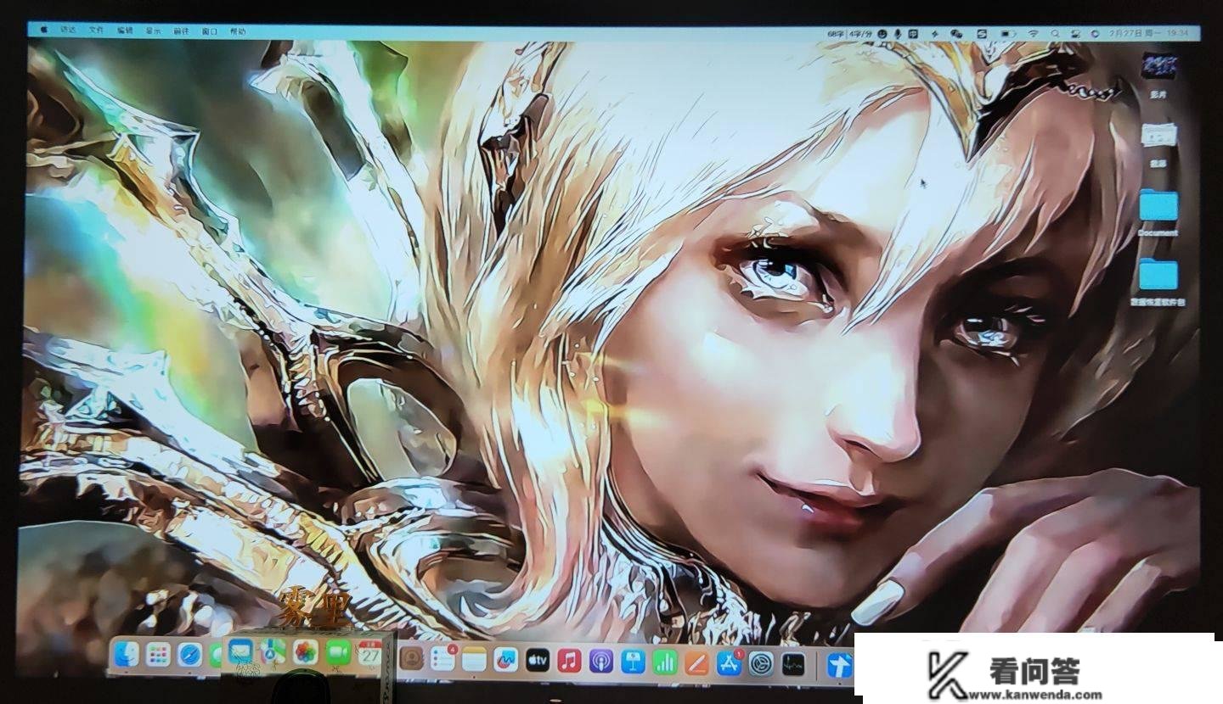Open Music app in Dock
This screenshot has width=1223, height=704.
(x=569, y=660)
